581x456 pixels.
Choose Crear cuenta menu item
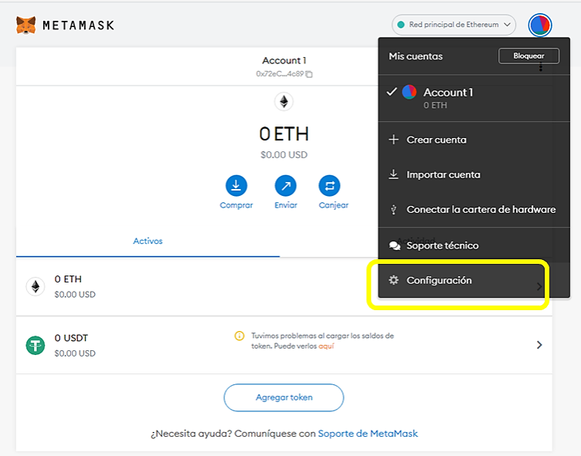(x=474, y=140)
